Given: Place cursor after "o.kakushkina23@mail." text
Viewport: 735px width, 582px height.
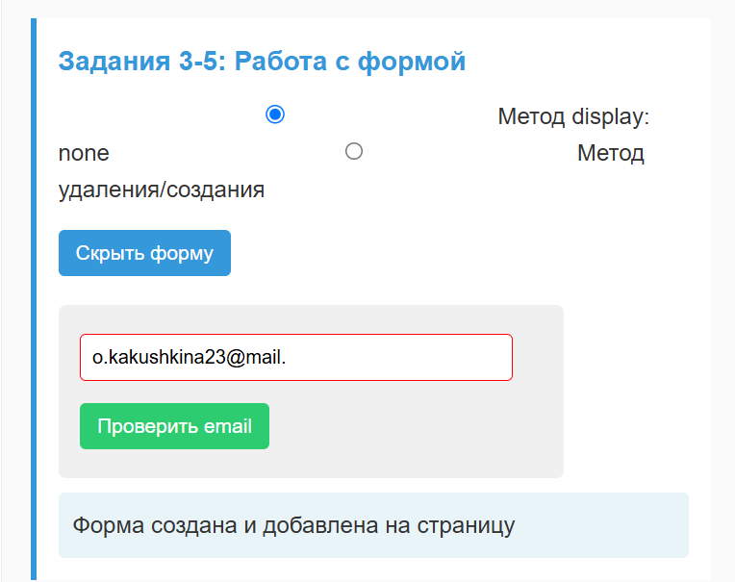Looking at the screenshot, I should [x=287, y=358].
